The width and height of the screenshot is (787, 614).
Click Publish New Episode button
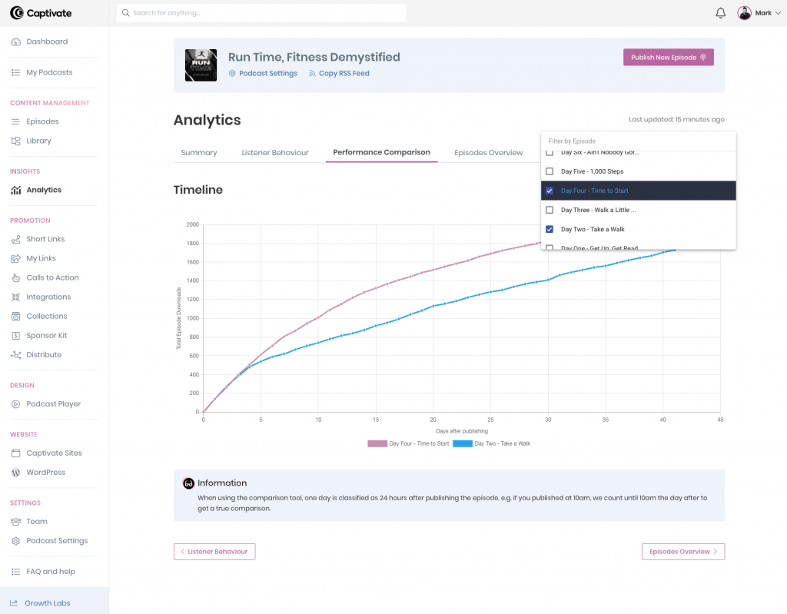click(668, 57)
